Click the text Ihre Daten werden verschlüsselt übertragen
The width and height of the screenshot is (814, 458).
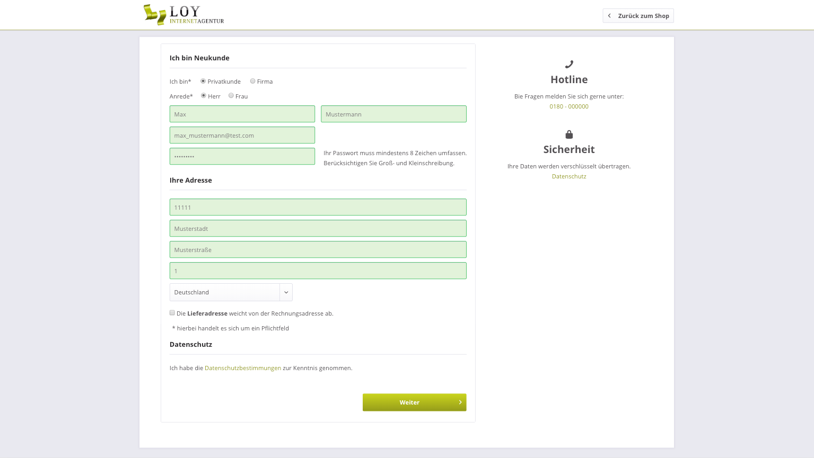tap(569, 166)
